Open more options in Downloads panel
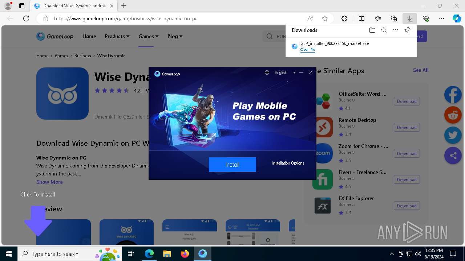Image resolution: width=465 pixels, height=261 pixels. click(396, 30)
